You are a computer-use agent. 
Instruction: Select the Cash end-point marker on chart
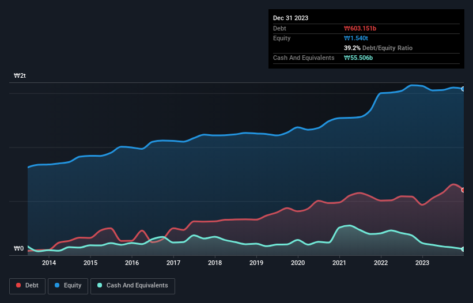[x=463, y=249]
